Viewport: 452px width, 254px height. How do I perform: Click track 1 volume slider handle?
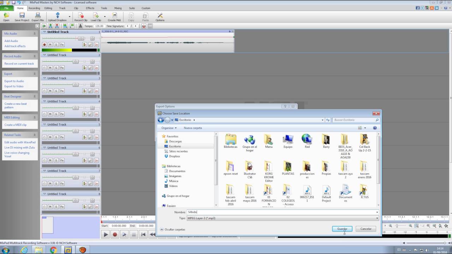point(81,38)
